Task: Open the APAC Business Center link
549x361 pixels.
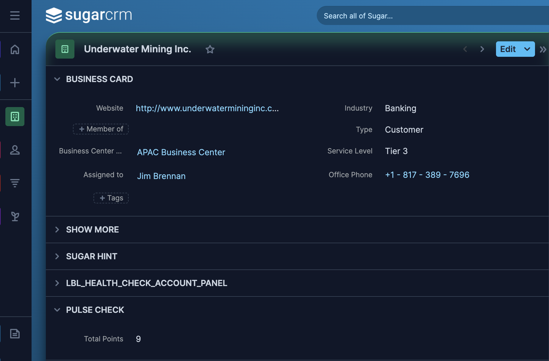Action: [x=181, y=152]
